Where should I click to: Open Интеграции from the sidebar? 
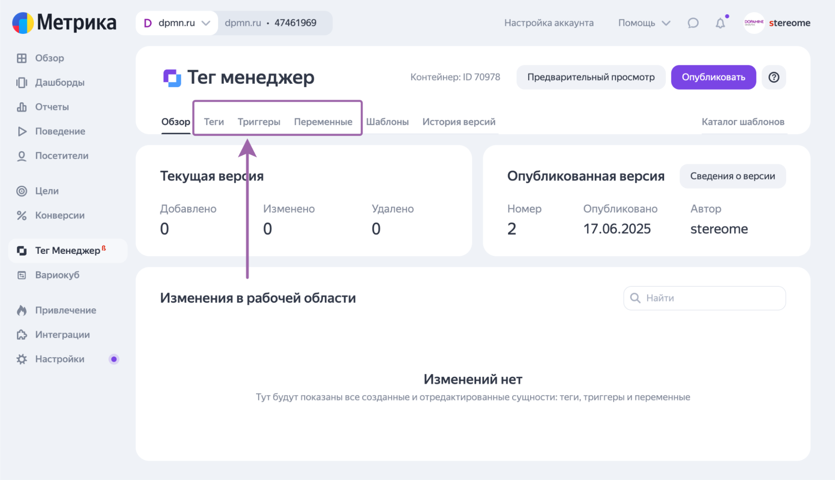(62, 334)
